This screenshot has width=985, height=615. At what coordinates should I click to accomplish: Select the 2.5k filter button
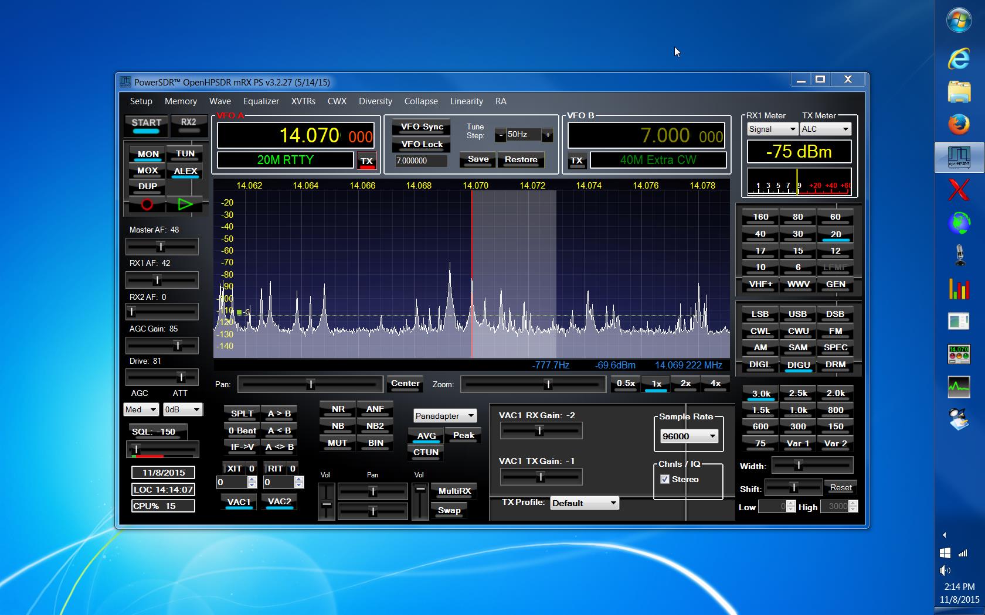[797, 394]
